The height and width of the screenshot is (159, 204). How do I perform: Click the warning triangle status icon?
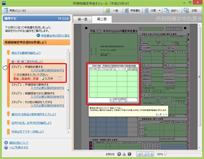click(x=124, y=154)
